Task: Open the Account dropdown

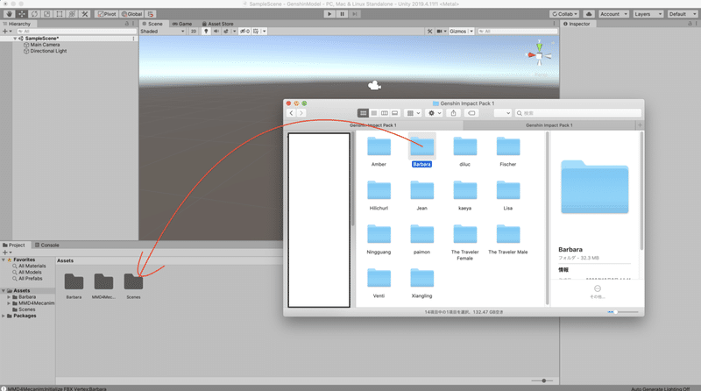Action: coord(614,14)
